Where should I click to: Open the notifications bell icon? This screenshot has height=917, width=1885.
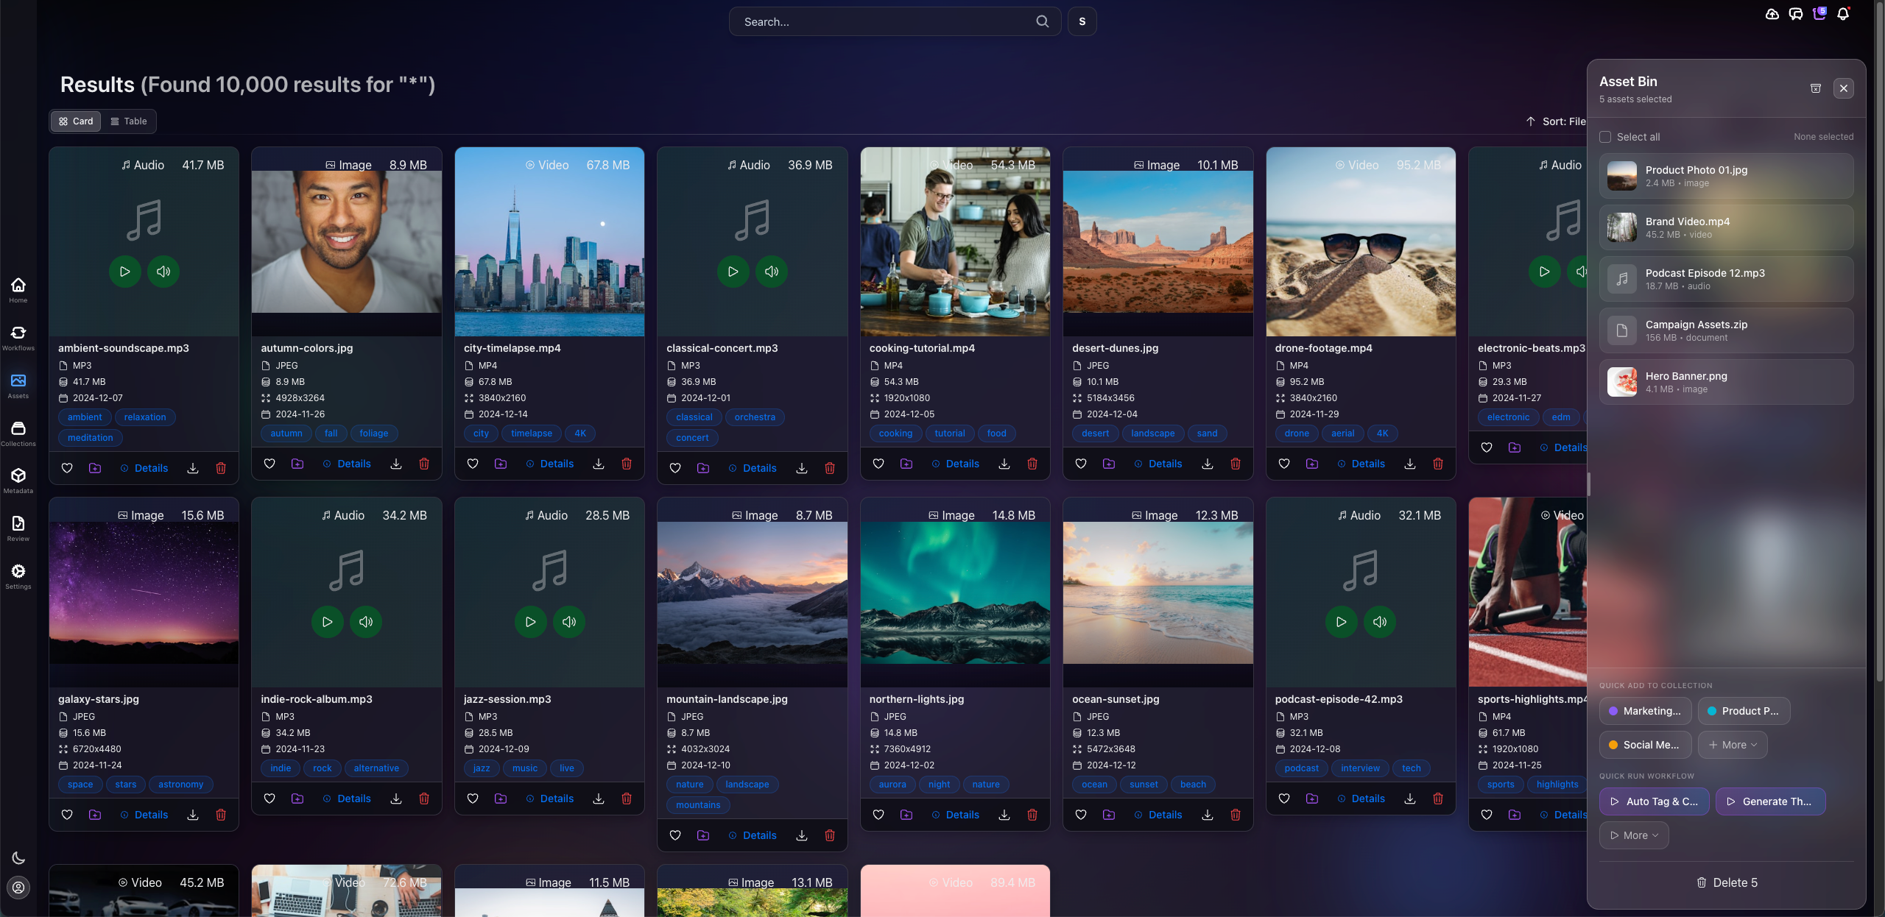[x=1843, y=14]
